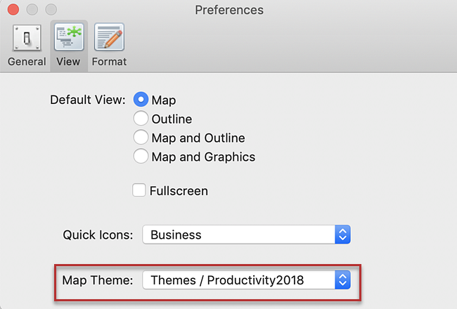Click the Format tab label

coord(109,61)
